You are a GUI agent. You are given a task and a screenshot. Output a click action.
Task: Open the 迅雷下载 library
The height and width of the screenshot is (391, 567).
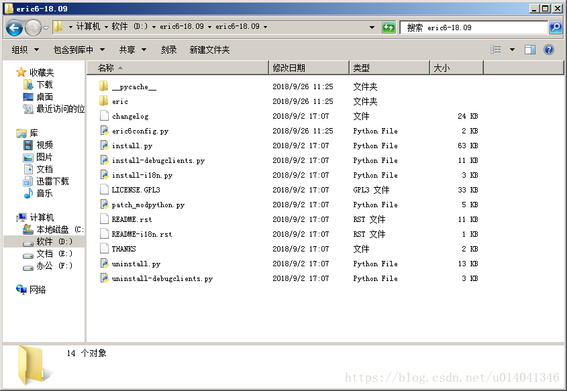tap(46, 181)
